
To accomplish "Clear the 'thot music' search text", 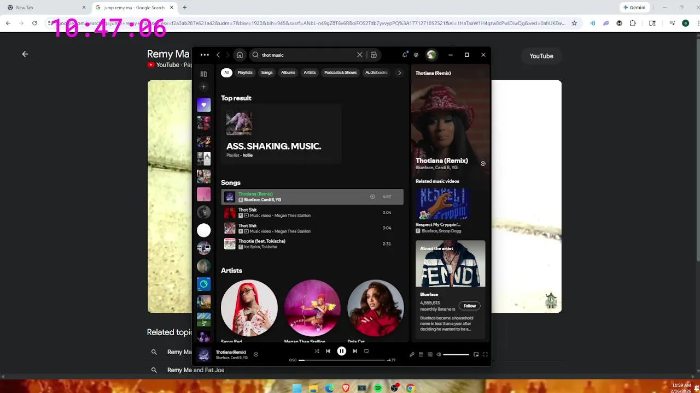I will (359, 55).
